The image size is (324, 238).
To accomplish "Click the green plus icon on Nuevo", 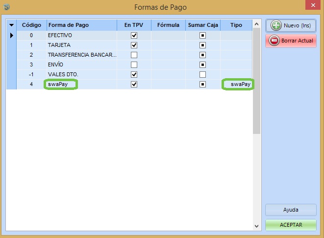I will click(x=276, y=25).
